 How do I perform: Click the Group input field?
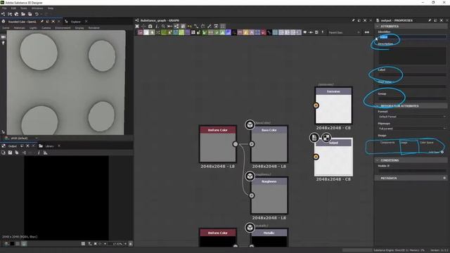[413, 98]
